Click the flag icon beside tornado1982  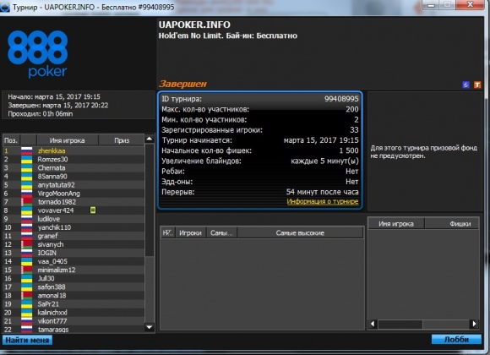point(26,202)
